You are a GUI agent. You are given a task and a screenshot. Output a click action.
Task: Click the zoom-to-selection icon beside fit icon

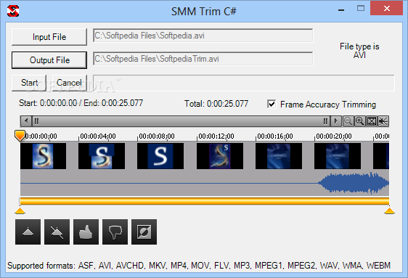coord(383,121)
